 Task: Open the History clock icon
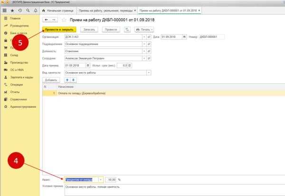point(20,10)
